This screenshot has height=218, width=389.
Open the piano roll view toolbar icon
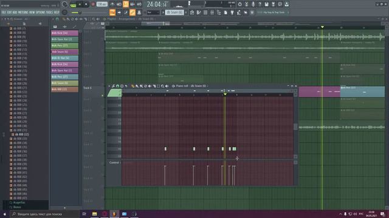[199, 12]
